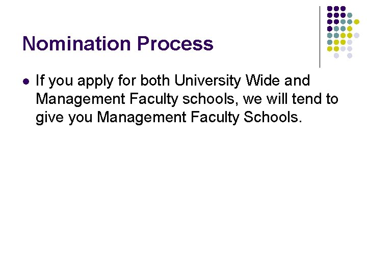Select the left lavender dot in bottom row
This screenshot has height=275, width=367.
click(336, 56)
